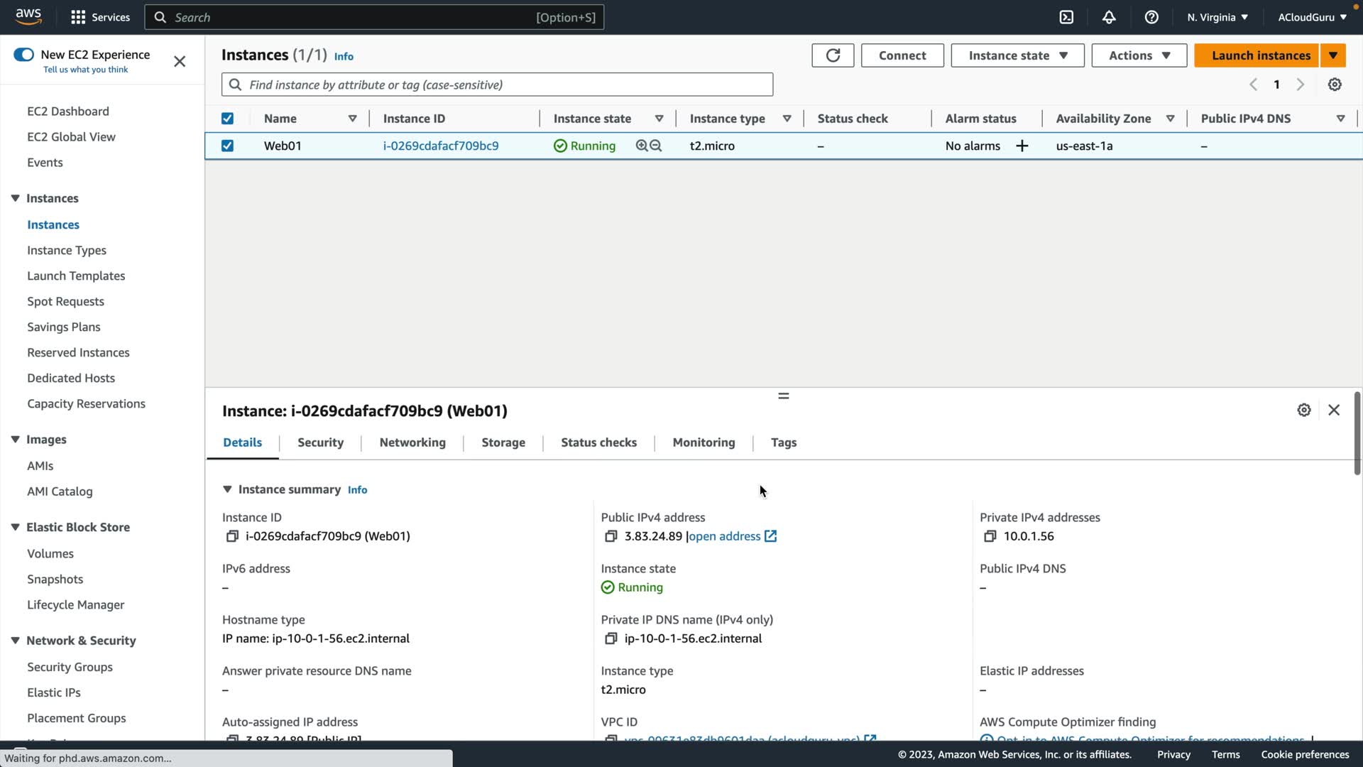The width and height of the screenshot is (1363, 767).
Task: Collapse the Instance summary section
Action: pos(227,489)
